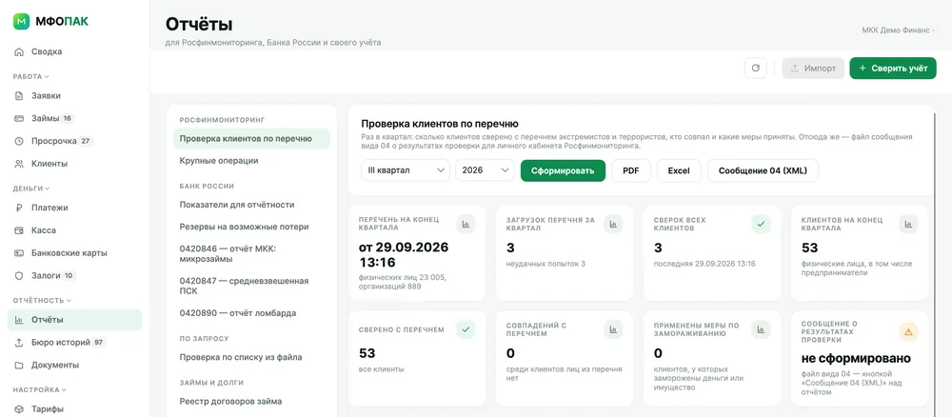The height and width of the screenshot is (417, 952).
Task: Click Бюро историй badge showing 97
Action: pyautogui.click(x=99, y=343)
